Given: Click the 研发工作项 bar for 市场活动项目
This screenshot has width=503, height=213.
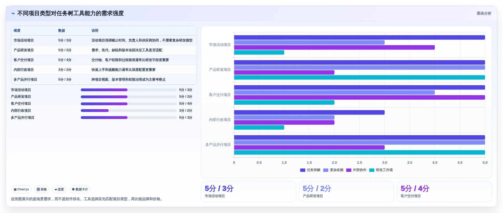Looking at the screenshot, I should (259, 52).
